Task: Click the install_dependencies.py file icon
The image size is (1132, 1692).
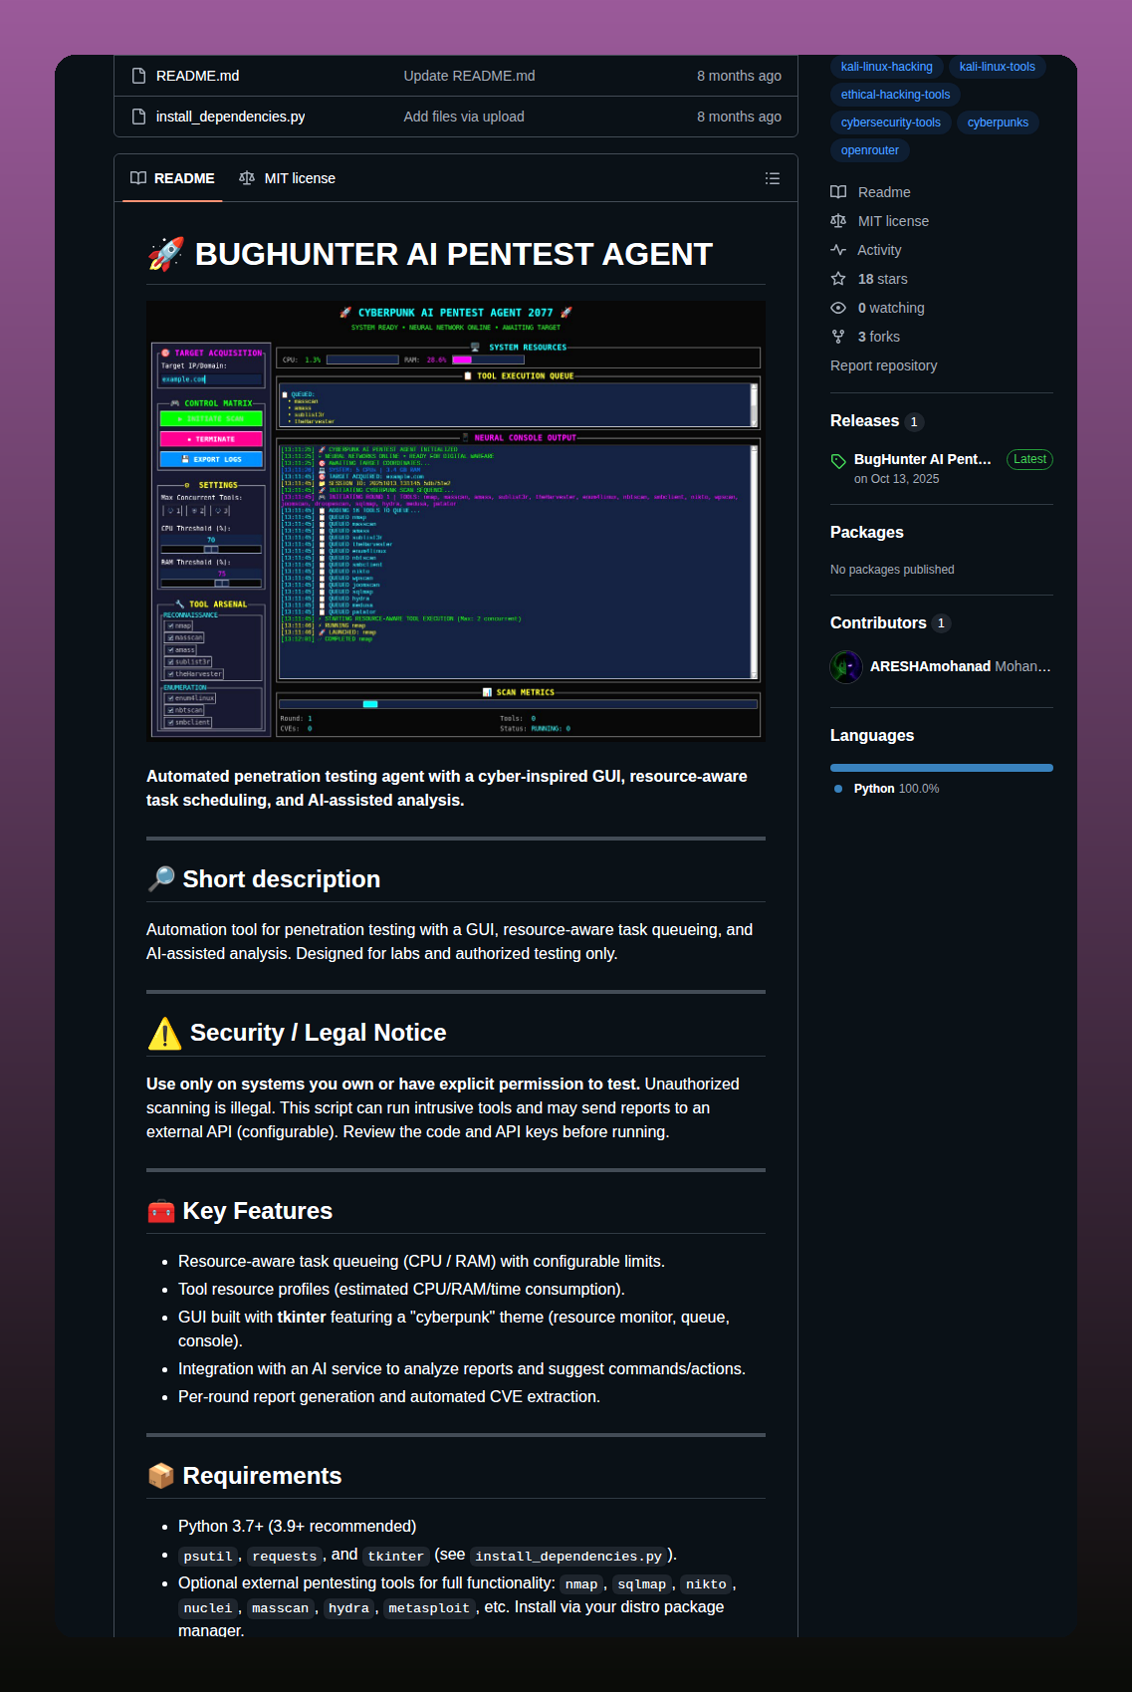Action: 138,117
